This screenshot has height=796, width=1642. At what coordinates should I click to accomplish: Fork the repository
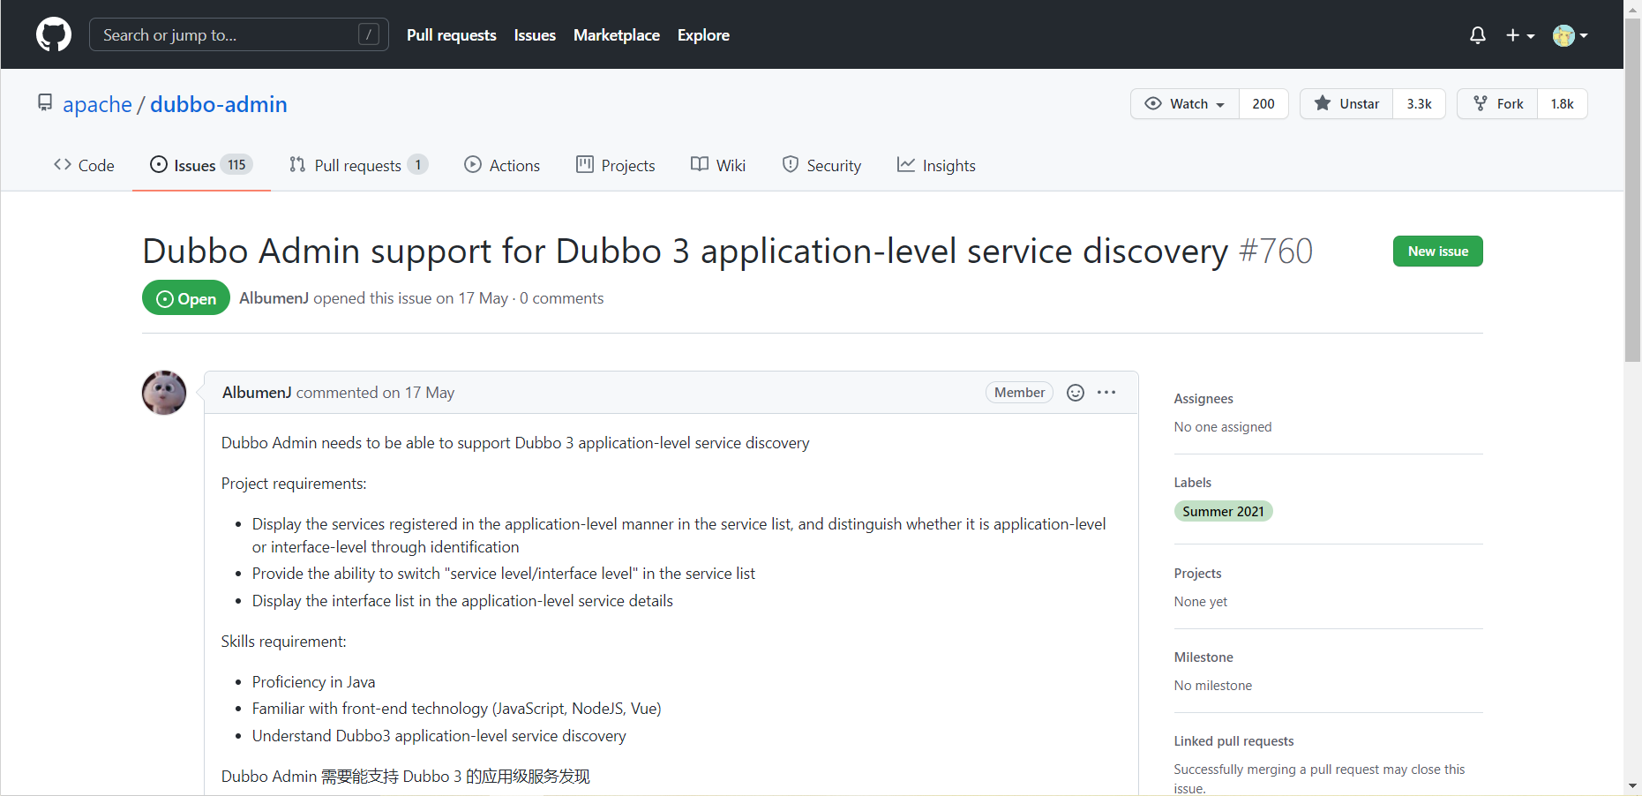point(1497,104)
